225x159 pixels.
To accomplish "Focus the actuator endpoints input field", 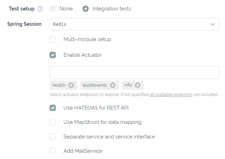I will coord(134,73).
